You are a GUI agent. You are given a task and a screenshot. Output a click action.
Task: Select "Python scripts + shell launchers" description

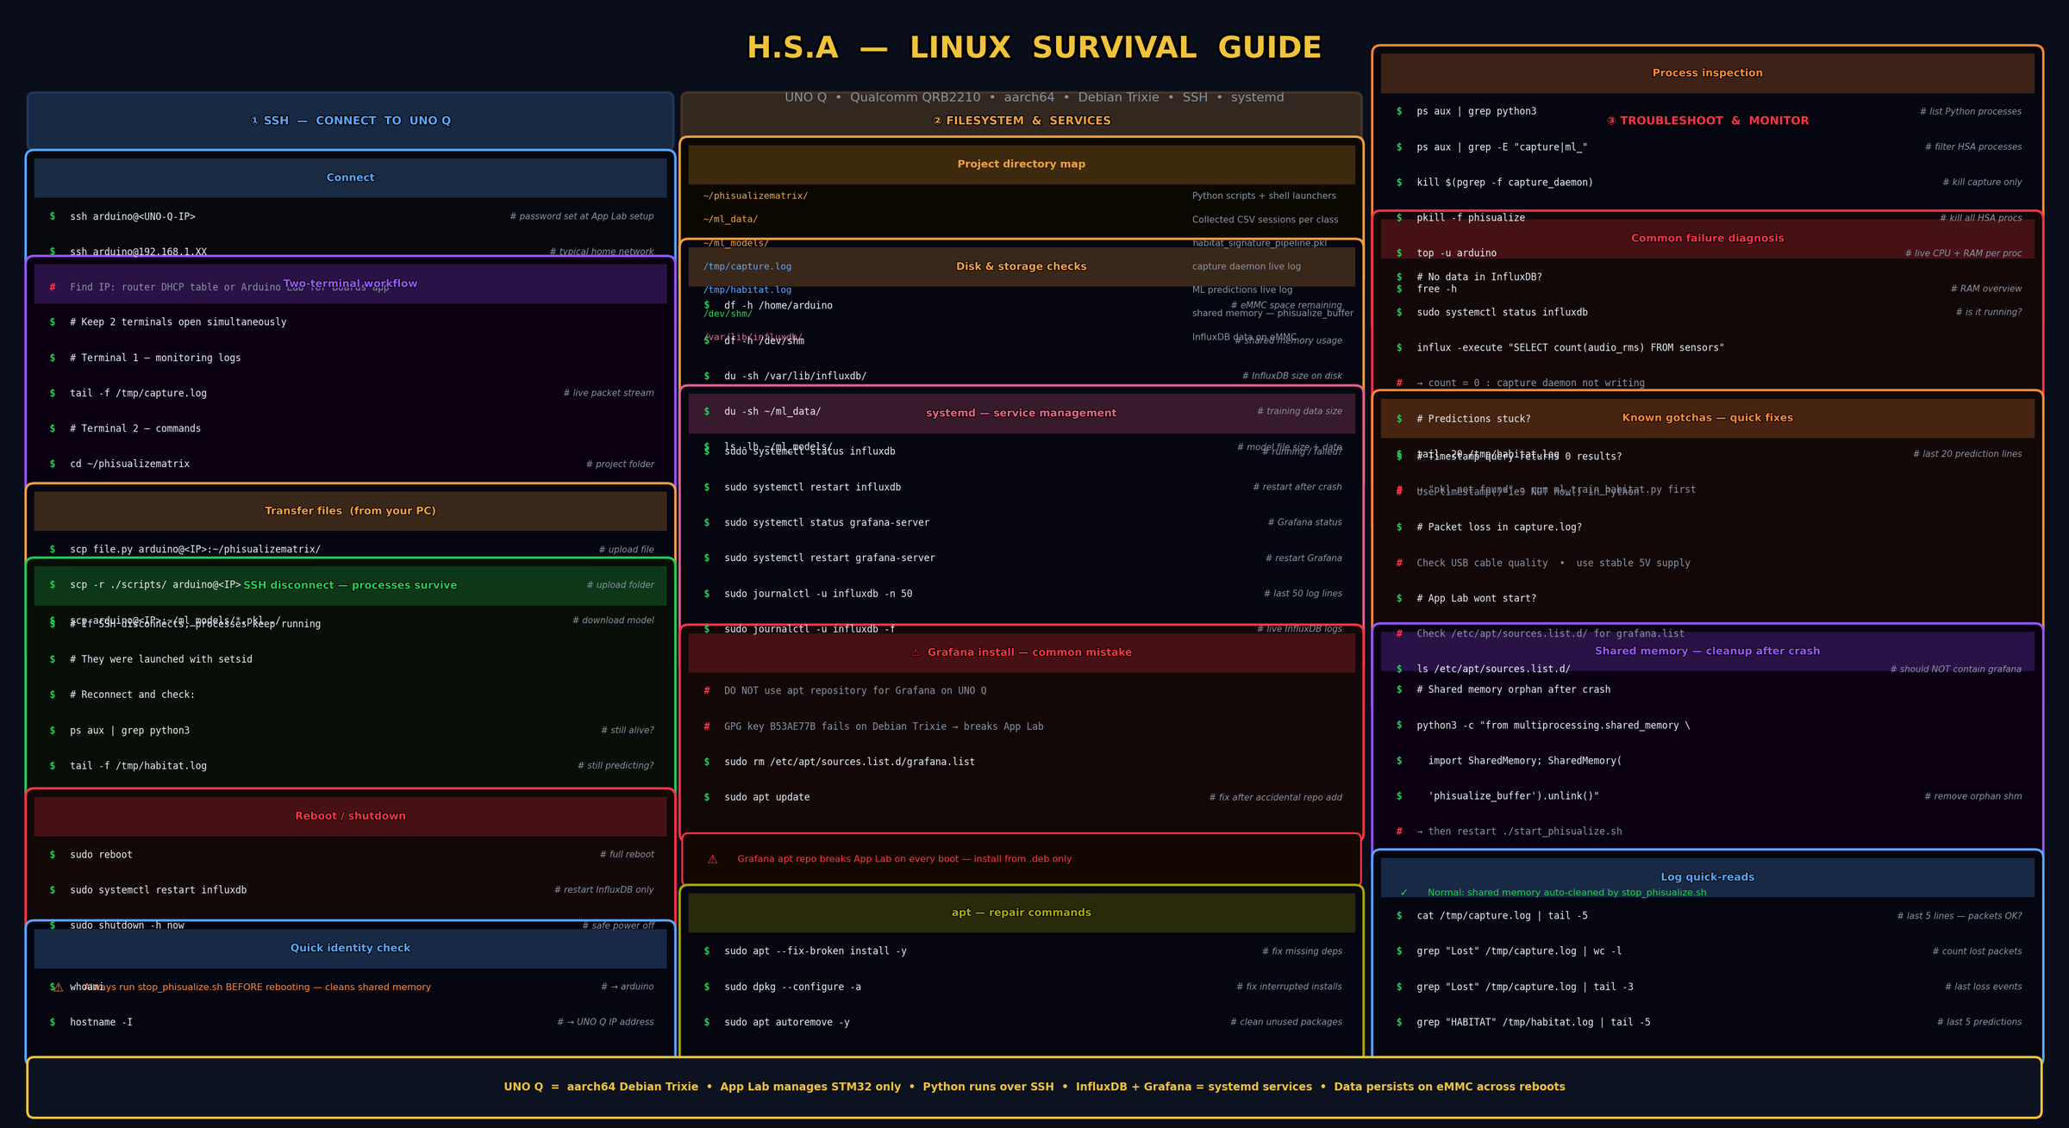click(x=1265, y=196)
